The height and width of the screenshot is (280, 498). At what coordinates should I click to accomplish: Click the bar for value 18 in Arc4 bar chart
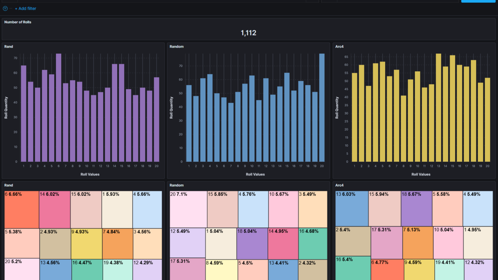(x=473, y=111)
